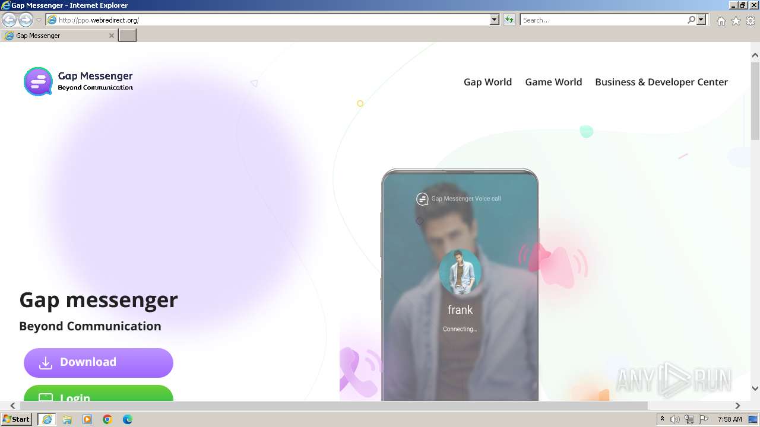The width and height of the screenshot is (760, 427).
Task: Click vertical scrollbar down arrow
Action: [x=755, y=388]
